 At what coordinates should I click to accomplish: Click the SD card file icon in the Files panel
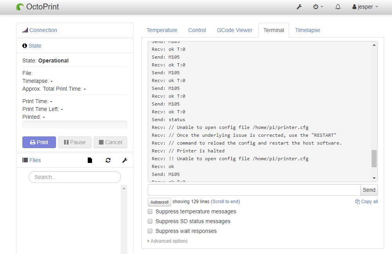click(x=90, y=160)
